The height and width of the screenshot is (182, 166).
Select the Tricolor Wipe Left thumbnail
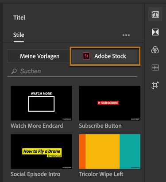pyautogui.click(x=110, y=151)
